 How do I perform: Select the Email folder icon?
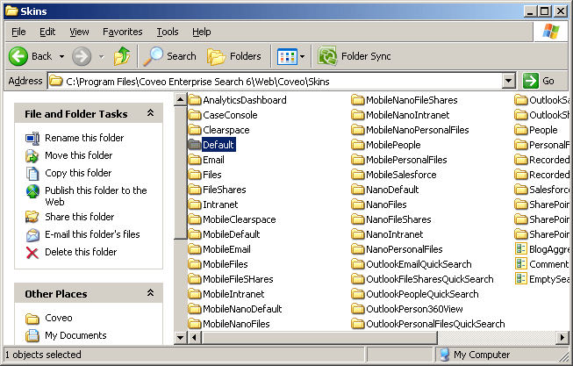click(x=195, y=160)
